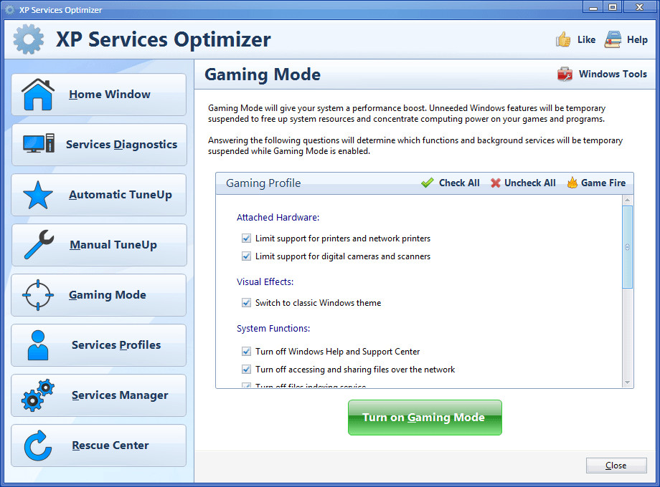Click the house icon for Home Window
This screenshot has width=660, height=487.
tap(38, 95)
